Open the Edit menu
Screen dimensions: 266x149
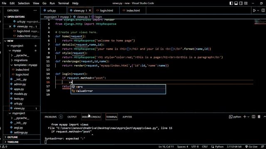(12, 3)
